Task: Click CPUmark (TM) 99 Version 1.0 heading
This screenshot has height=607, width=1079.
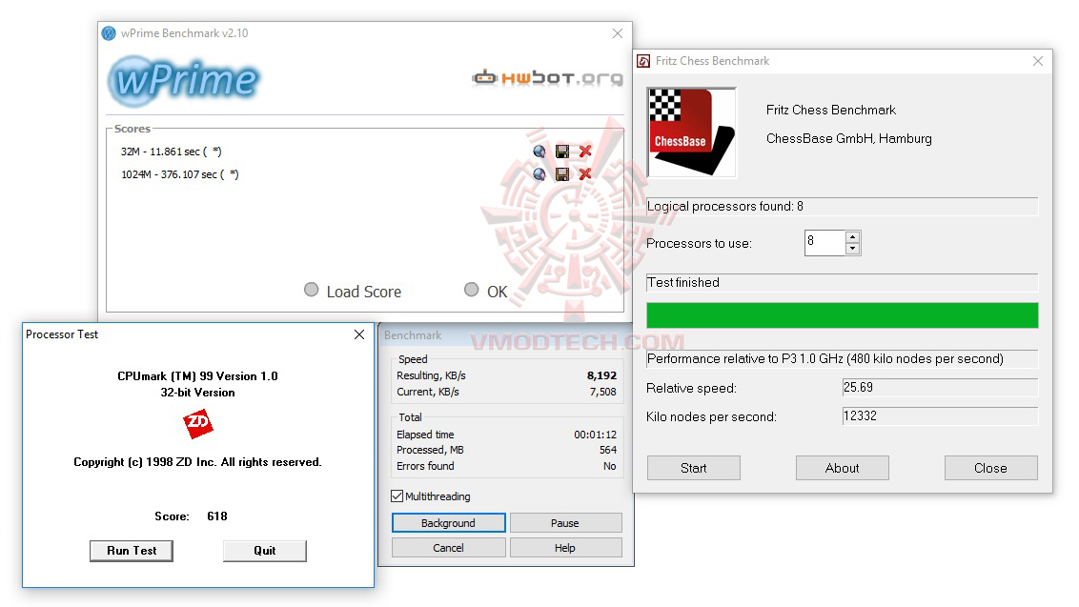Action: pyautogui.click(x=197, y=376)
